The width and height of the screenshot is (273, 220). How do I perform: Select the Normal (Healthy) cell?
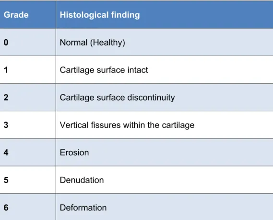coord(165,42)
